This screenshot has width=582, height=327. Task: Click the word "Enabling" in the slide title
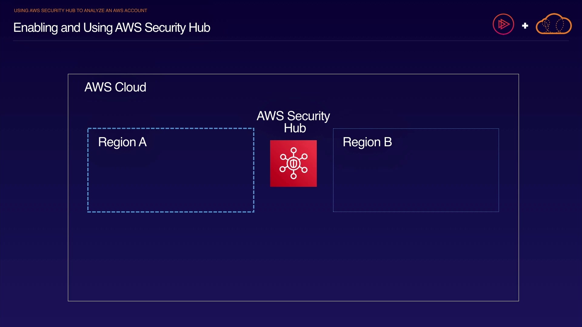click(35, 28)
